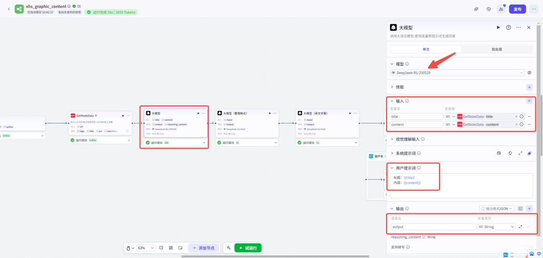The width and height of the screenshot is (543, 258).
Task: Click the output variable name field
Action: pyautogui.click(x=433, y=227)
